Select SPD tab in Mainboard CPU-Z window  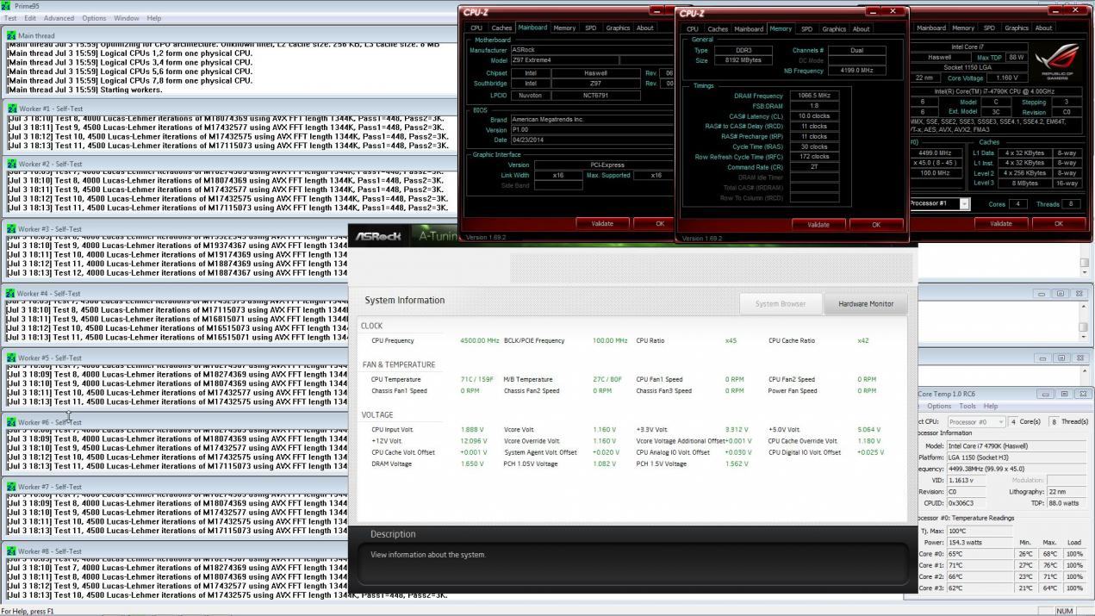point(590,28)
